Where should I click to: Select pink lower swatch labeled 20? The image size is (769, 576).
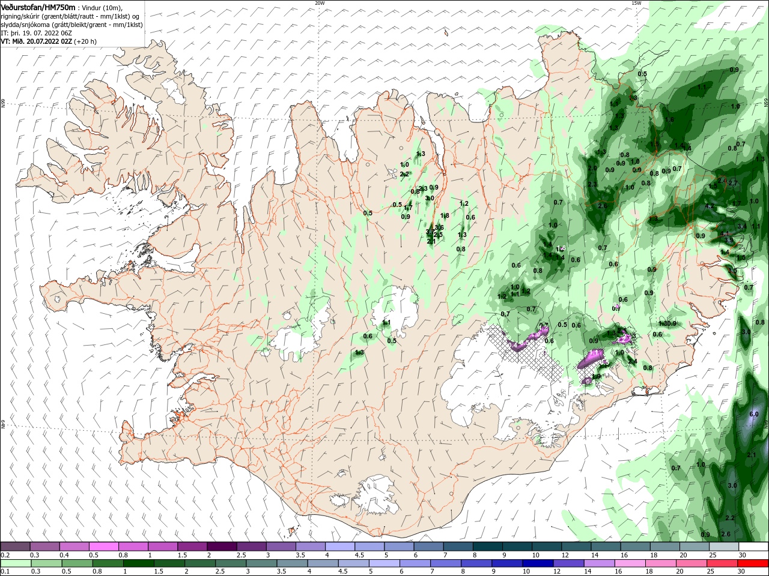pyautogui.click(x=691, y=563)
